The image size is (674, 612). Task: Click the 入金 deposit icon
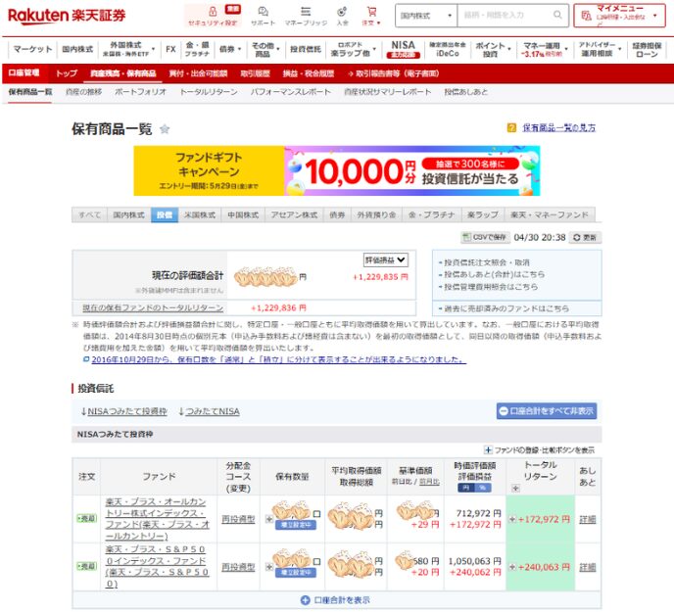342,12
